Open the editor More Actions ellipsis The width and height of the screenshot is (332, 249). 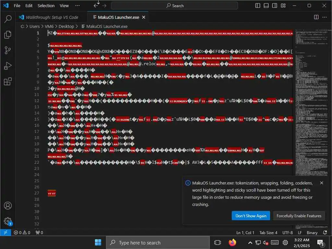click(x=324, y=17)
